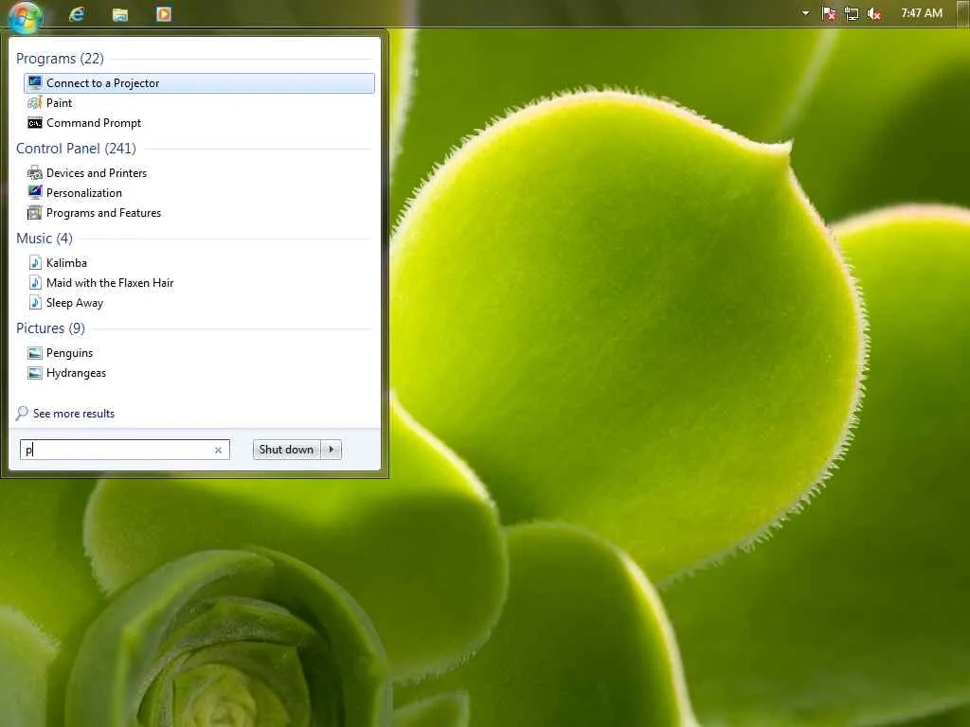Click the Windows Start orb
The height and width of the screenshot is (727, 970).
[25, 17]
